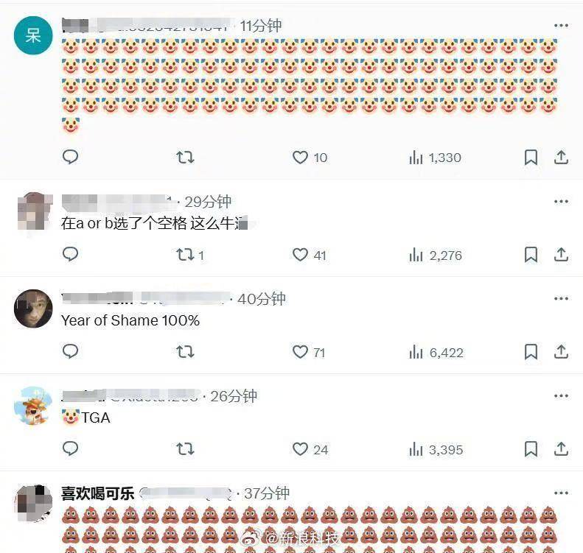Open the 喜欢喝可乐 user profile
The height and width of the screenshot is (553, 583).
97,493
